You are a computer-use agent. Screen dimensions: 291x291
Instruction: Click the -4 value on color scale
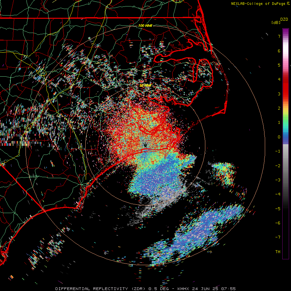[278, 194]
